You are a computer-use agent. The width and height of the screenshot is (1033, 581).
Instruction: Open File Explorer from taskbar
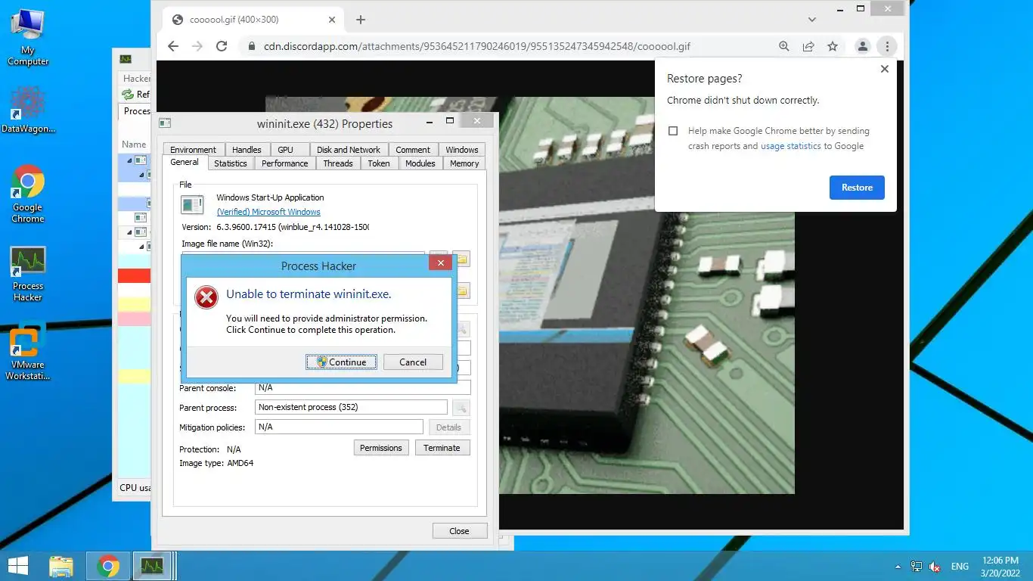coord(61,566)
